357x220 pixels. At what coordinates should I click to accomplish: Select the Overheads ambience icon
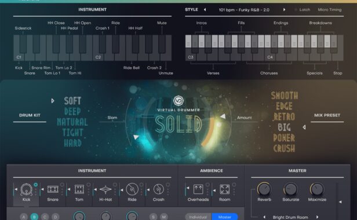(198, 189)
